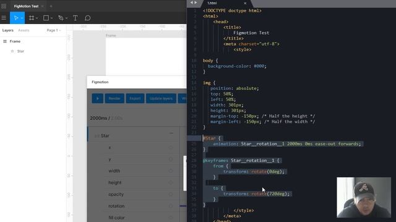Viewport: 396px width, 222px height.
Task: Switch to the 1.html editor tab
Action: [x=212, y=3]
